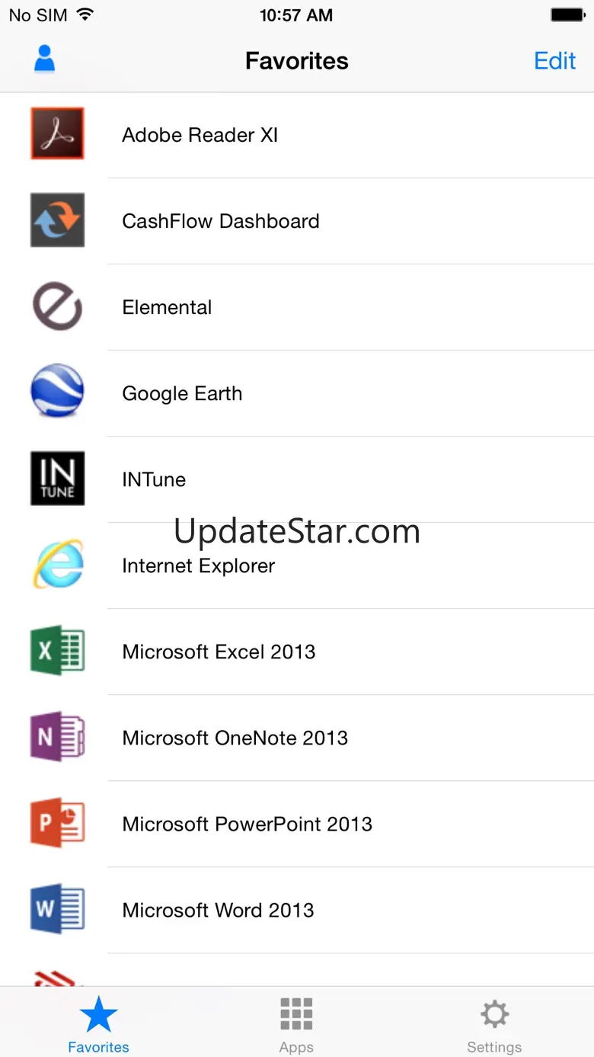This screenshot has height=1057, width=594.
Task: Launch Internet Explorer from the list
Action: click(x=297, y=565)
